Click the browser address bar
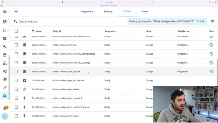This screenshot has width=218, height=123. tap(109, 2)
